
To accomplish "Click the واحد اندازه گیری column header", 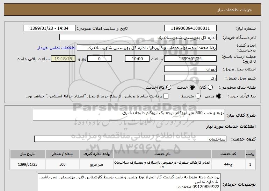I will pos(96,154).
